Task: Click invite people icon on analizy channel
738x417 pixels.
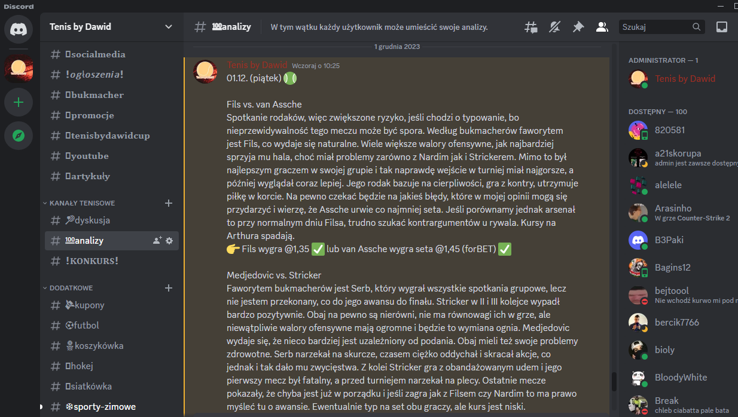Action: tap(157, 241)
